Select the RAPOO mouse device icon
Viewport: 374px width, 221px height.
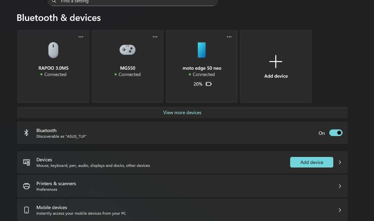53,50
